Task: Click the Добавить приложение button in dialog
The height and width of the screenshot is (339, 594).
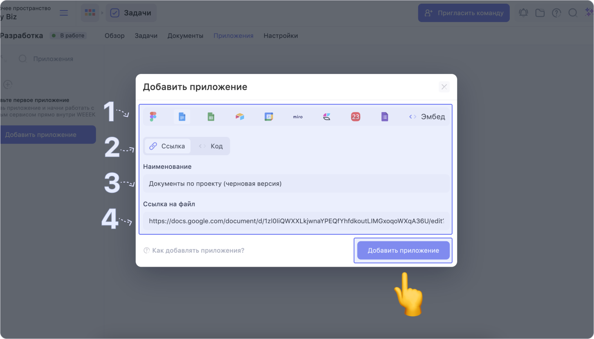Action: point(403,250)
